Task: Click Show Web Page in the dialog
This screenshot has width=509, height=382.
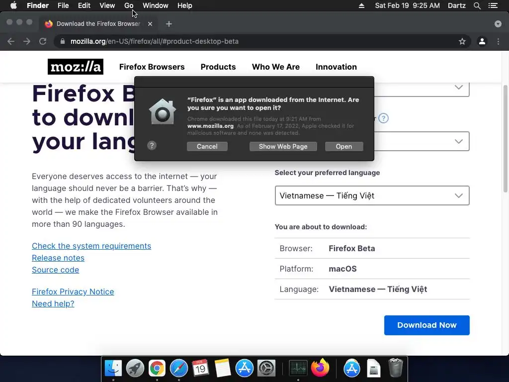Action: (283, 147)
